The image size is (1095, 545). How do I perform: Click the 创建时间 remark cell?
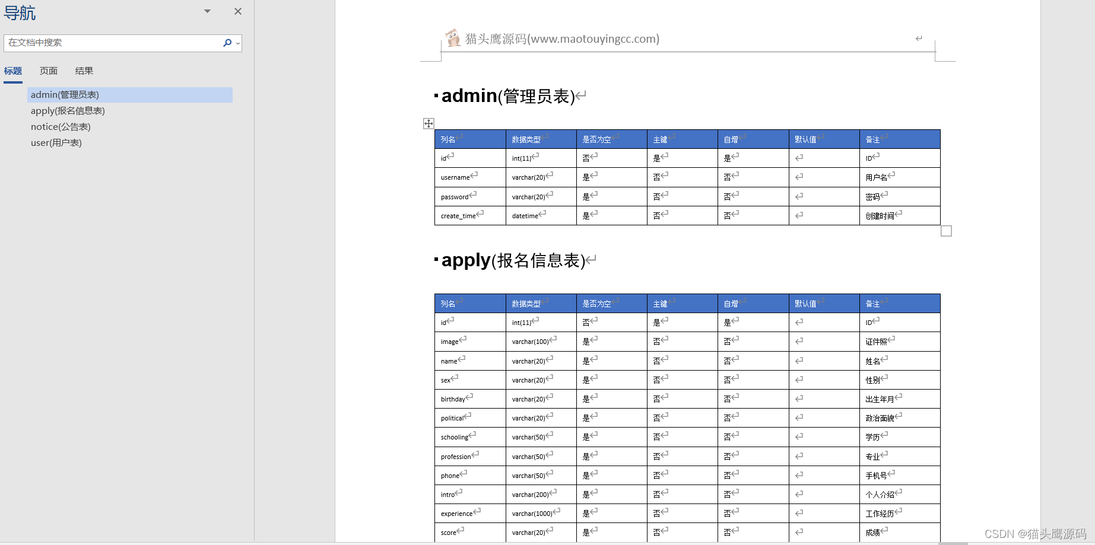(900, 216)
